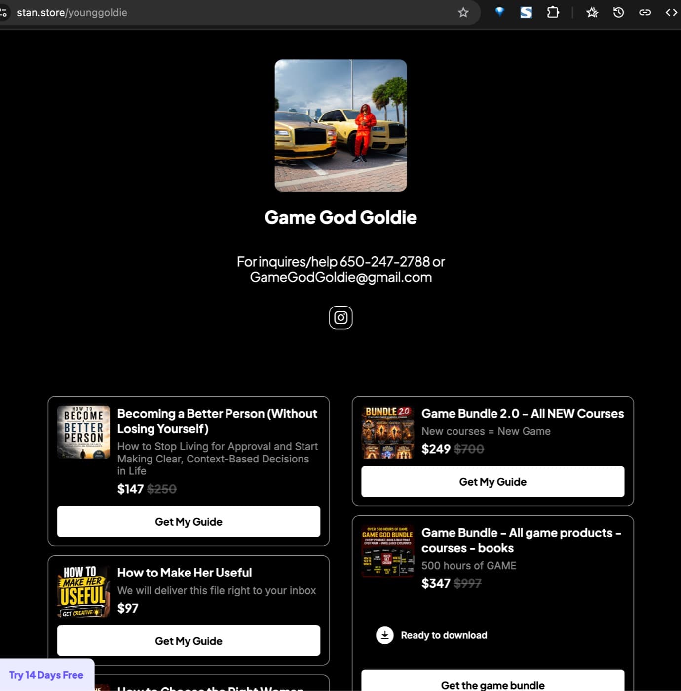Get My Guide for Becoming a Better Person
The image size is (681, 691).
[189, 522]
